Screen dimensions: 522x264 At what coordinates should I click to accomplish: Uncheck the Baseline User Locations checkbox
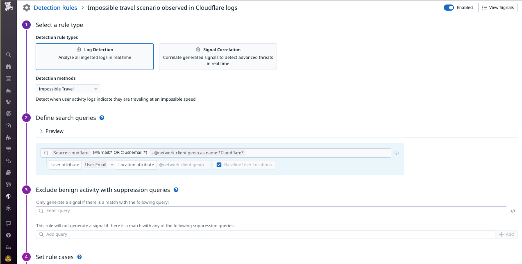tap(219, 165)
